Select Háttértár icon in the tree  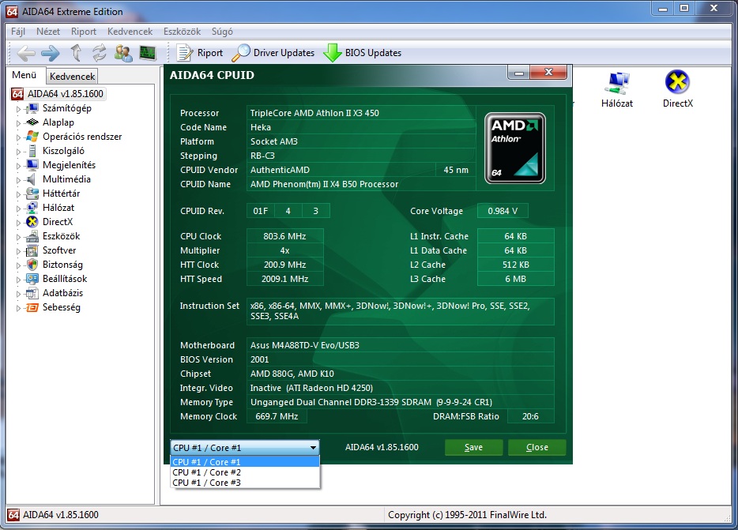click(x=32, y=194)
